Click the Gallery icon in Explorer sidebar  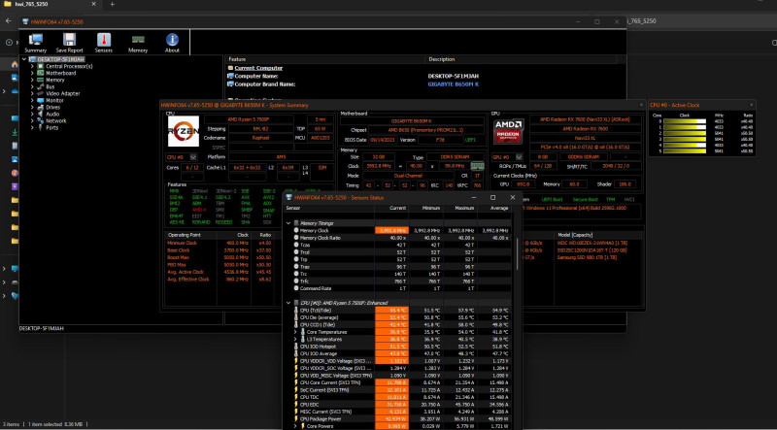(15, 78)
